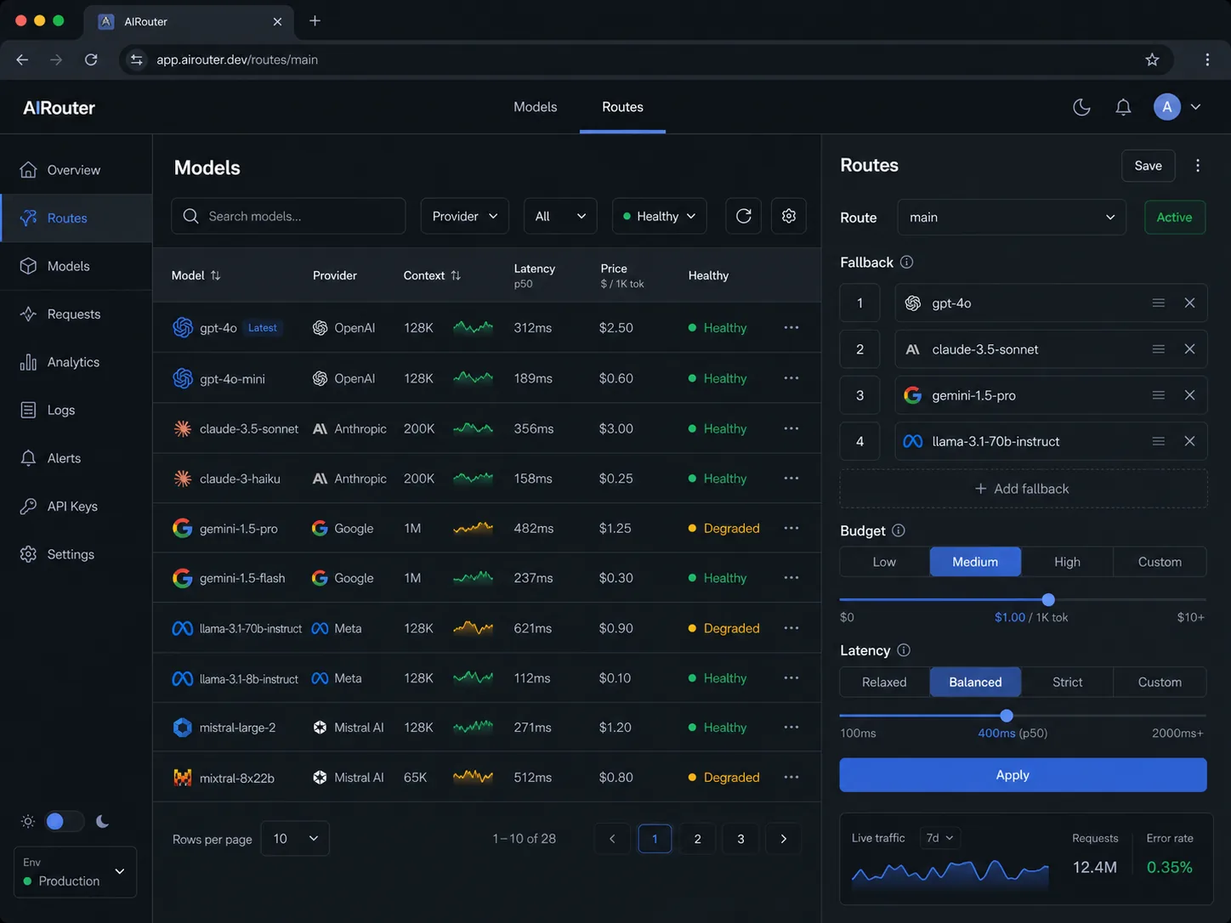Toggle the light/dark mode switch in sidebar

coord(65,821)
